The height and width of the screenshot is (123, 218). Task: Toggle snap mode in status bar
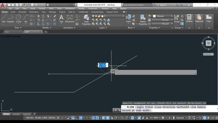62,118
